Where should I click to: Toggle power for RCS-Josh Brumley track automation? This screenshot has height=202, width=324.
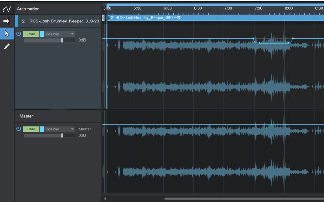(19, 34)
